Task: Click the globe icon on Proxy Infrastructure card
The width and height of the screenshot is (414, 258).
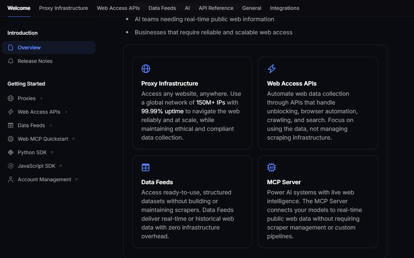Action: (145, 68)
